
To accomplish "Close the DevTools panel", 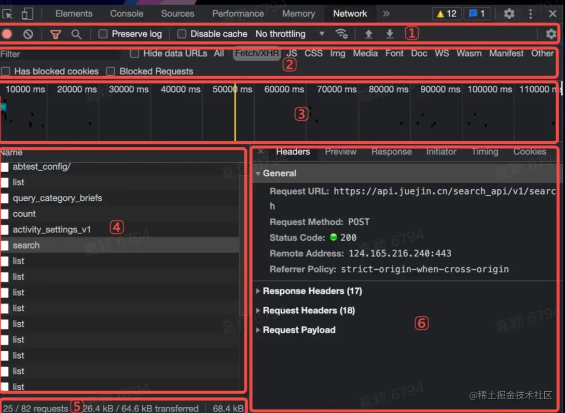I will coord(553,13).
